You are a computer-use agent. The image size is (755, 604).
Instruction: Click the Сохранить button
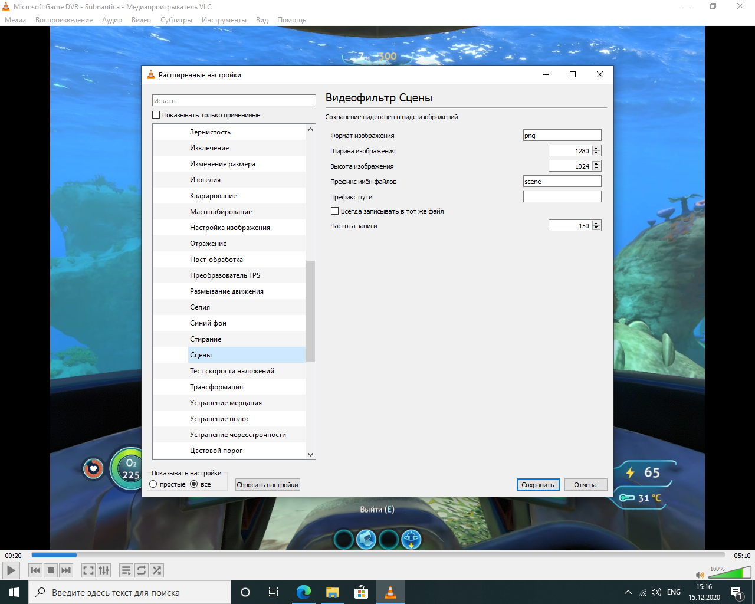coord(538,485)
